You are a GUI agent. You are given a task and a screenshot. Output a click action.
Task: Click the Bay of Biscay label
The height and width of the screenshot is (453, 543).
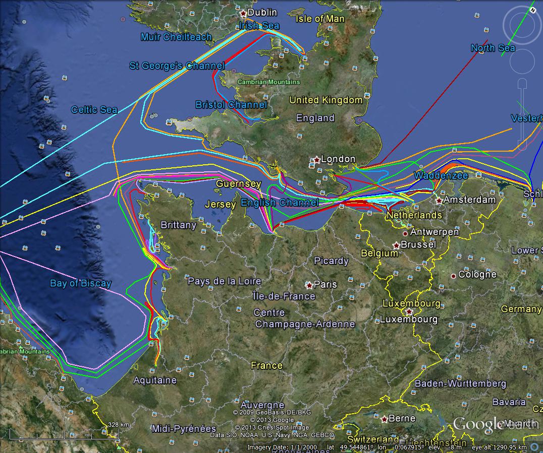pos(80,283)
